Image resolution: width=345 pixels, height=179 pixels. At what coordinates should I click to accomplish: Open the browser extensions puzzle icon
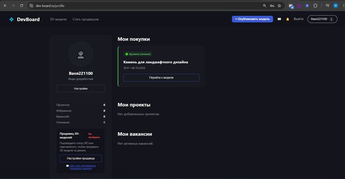[x=315, y=6]
